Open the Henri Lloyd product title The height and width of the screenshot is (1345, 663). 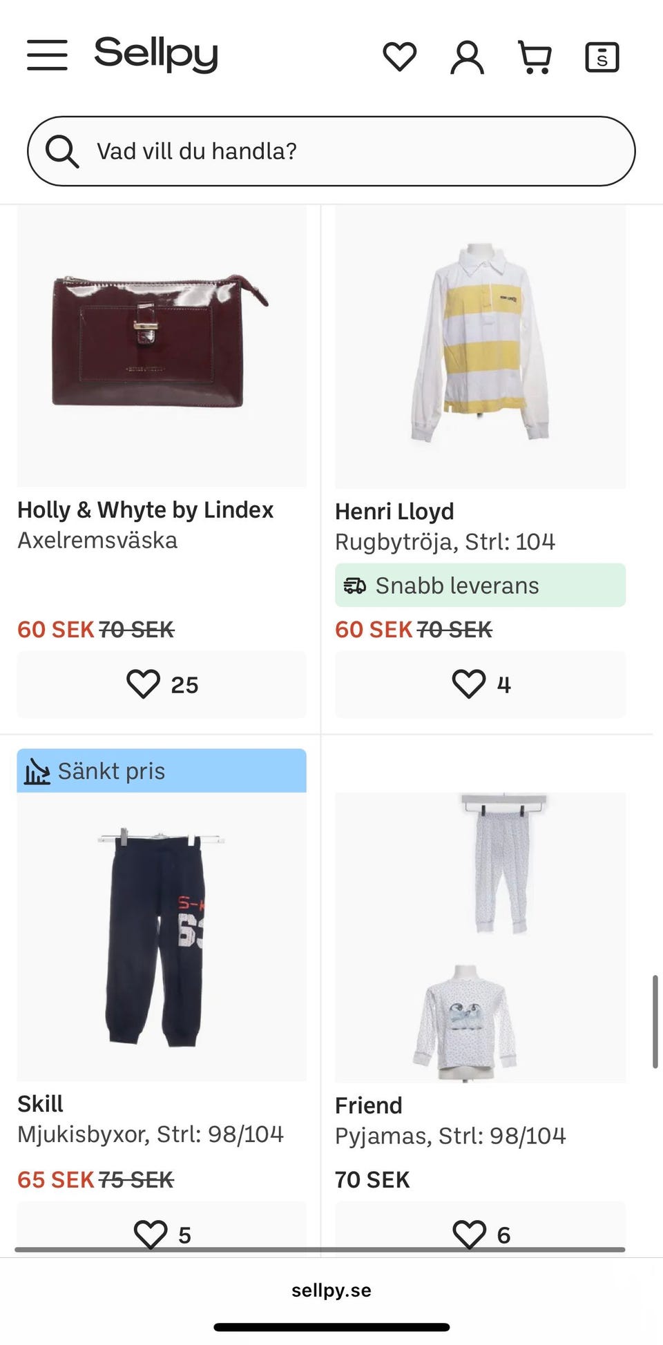tap(394, 512)
